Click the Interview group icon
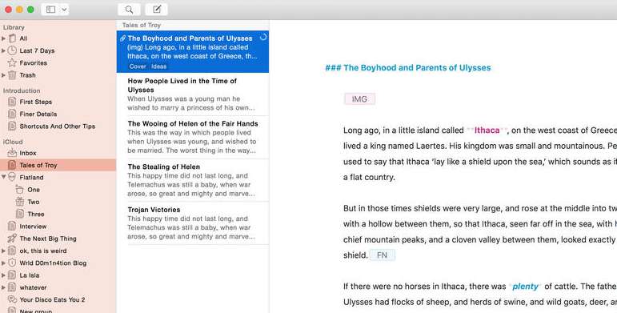The width and height of the screenshot is (617, 313). [x=12, y=226]
